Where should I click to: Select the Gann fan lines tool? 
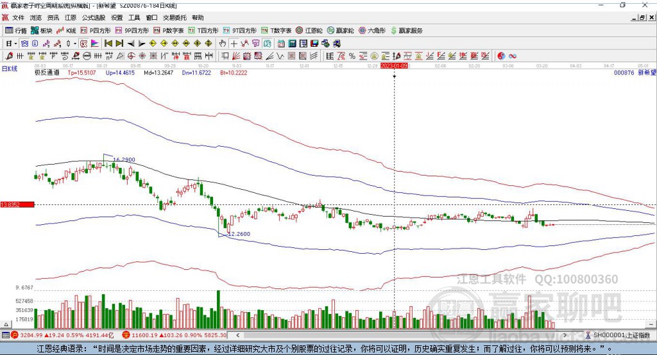tap(236, 56)
